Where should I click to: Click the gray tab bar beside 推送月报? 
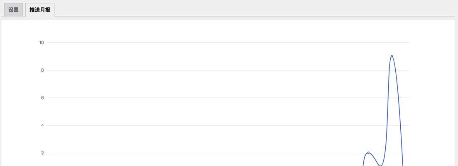click(254, 10)
